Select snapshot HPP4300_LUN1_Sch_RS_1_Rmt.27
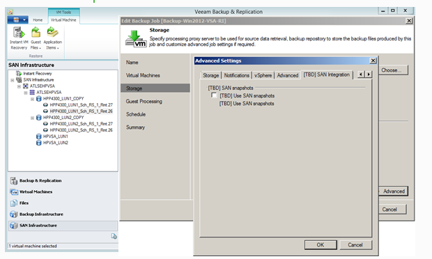432x259 pixels. (81, 105)
